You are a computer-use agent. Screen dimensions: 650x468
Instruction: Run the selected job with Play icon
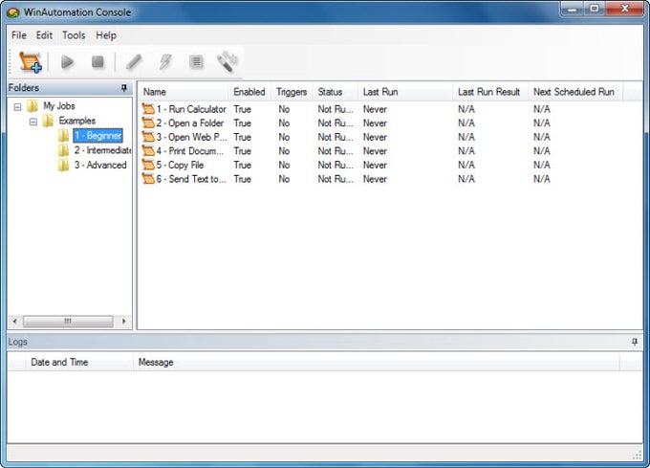[67, 62]
